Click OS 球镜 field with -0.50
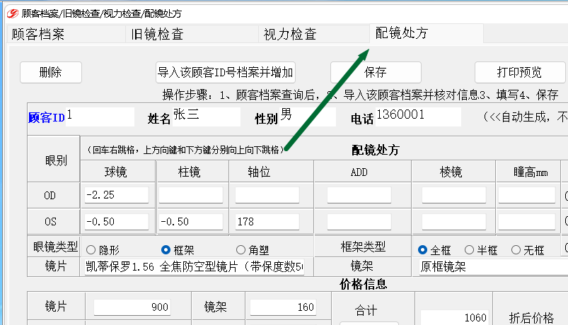Image resolution: width=568 pixels, height=325 pixels. click(x=116, y=221)
